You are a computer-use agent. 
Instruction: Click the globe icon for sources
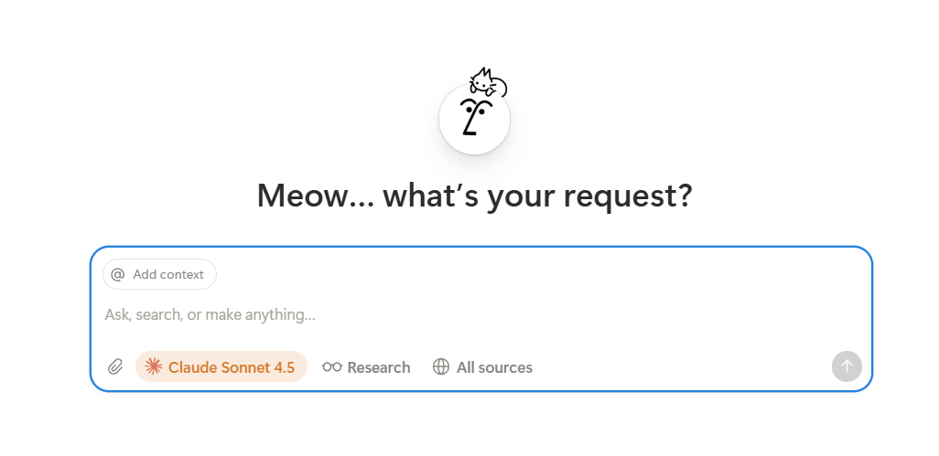441,367
